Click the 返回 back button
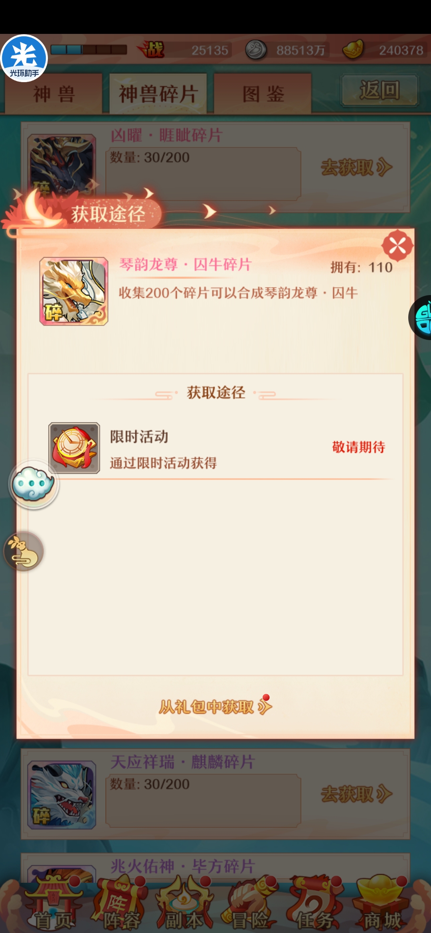431x933 pixels. tap(380, 90)
